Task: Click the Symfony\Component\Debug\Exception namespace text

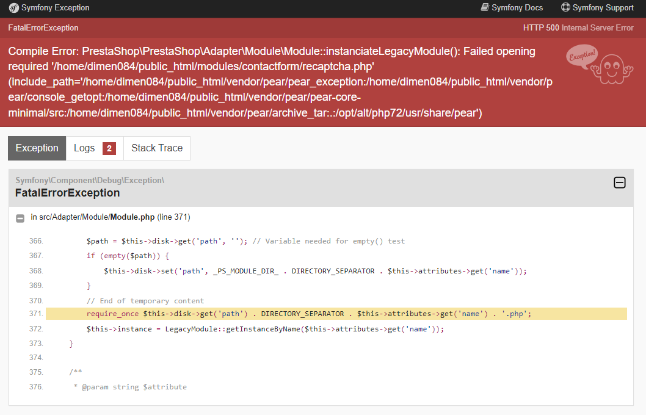Action: pyautogui.click(x=90, y=180)
